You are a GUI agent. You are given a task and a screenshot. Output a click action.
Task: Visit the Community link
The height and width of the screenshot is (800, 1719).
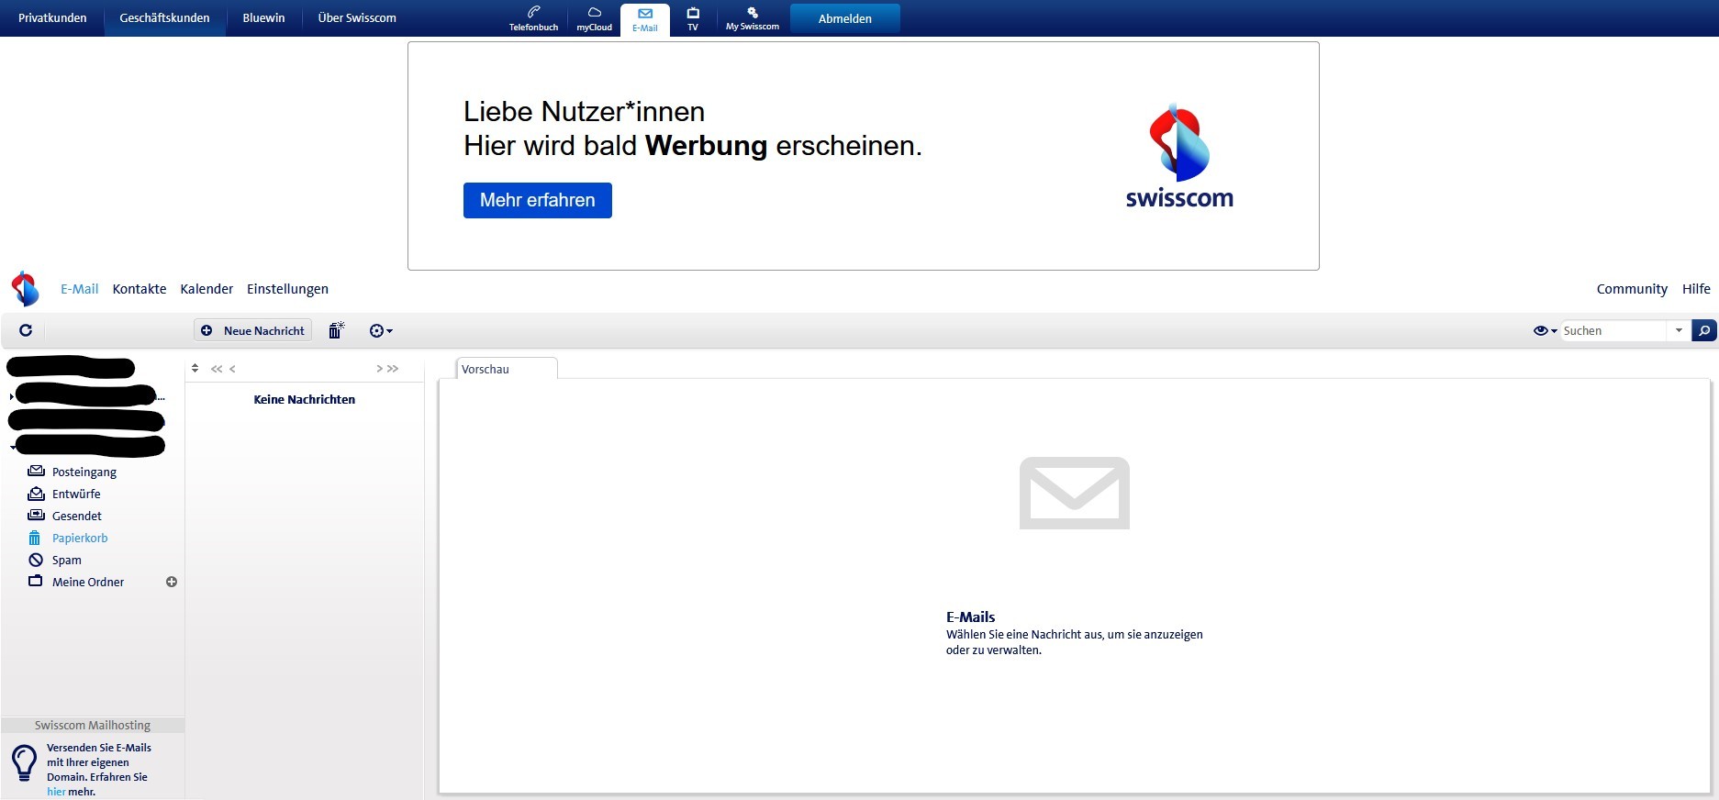tap(1632, 289)
